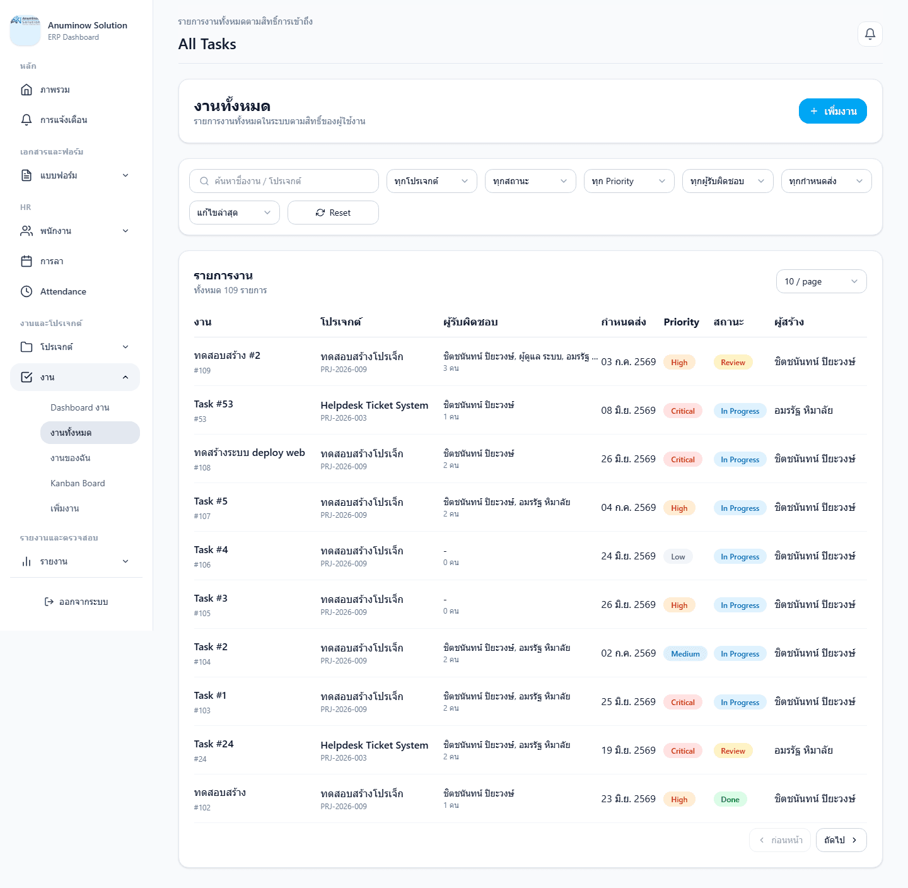This screenshot has height=888, width=908.
Task: Click the การลา calendar icon
Action: point(26,261)
